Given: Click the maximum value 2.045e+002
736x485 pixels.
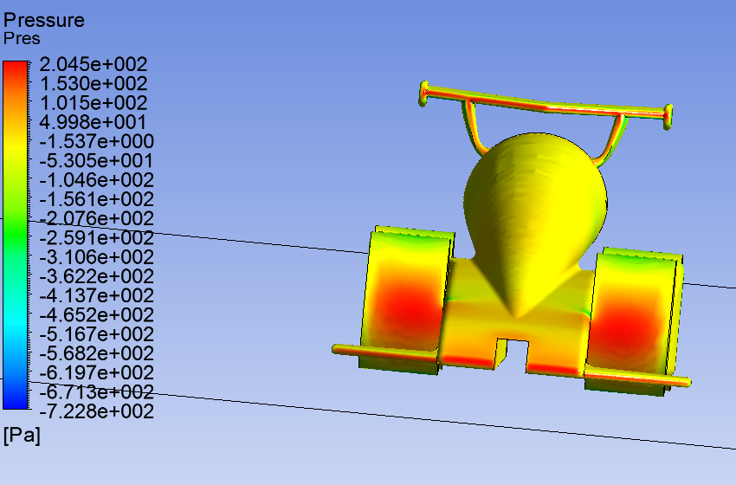Looking at the screenshot, I should [94, 64].
